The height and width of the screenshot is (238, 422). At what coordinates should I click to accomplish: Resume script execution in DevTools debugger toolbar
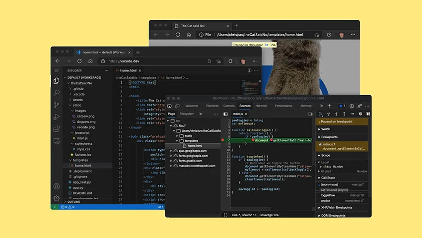click(321, 114)
